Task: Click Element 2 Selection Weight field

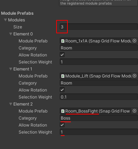Action: [x=99, y=132]
